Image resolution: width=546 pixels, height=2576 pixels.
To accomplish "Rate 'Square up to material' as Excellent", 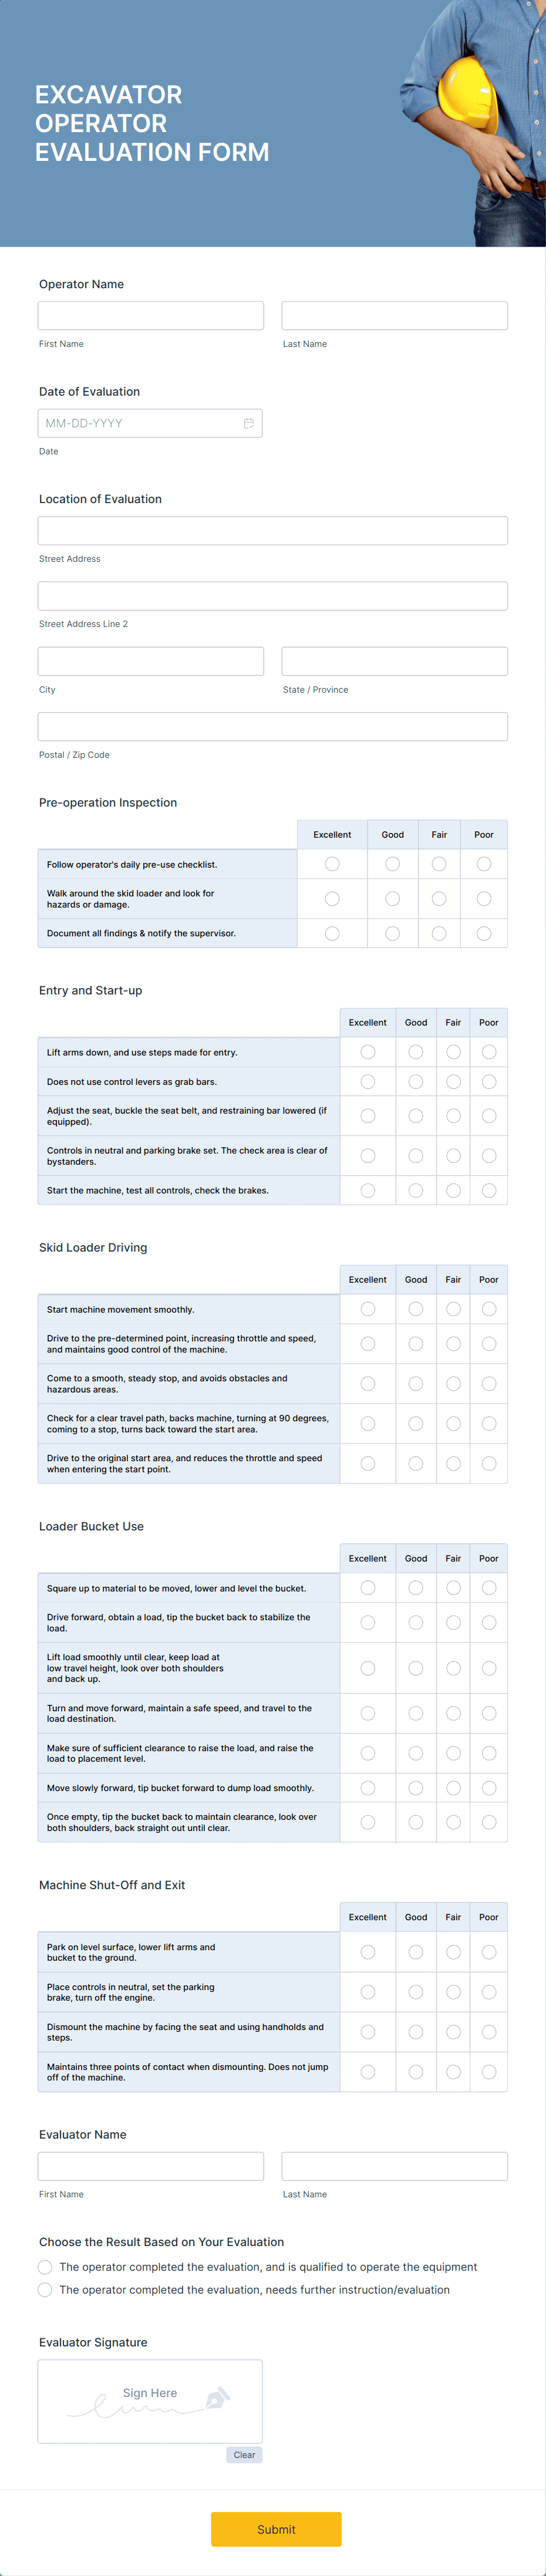I will click(367, 1587).
